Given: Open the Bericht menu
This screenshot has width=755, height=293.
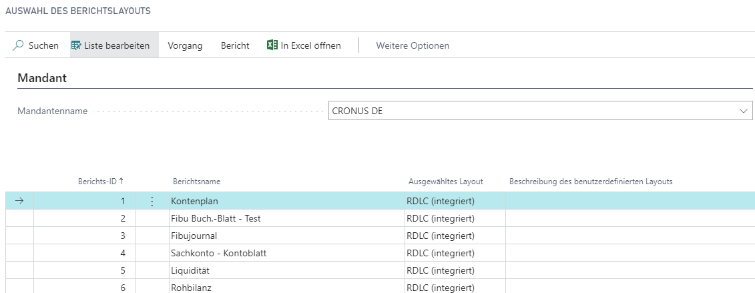Looking at the screenshot, I should [x=235, y=45].
